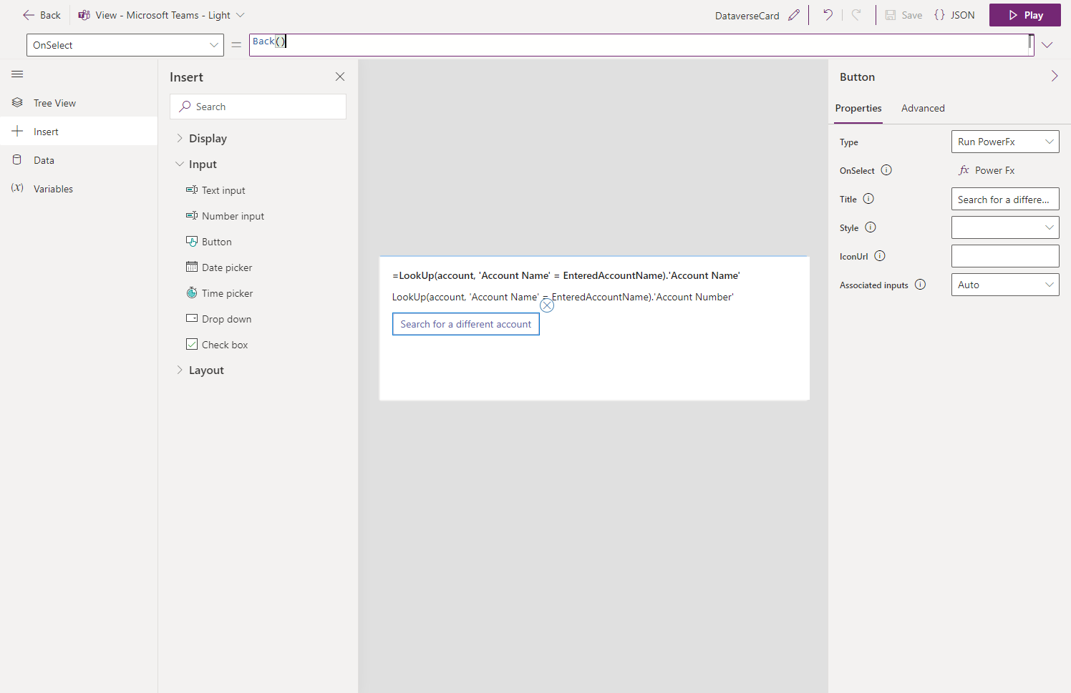Open the Variables panel
This screenshot has height=693, width=1071.
click(79, 189)
